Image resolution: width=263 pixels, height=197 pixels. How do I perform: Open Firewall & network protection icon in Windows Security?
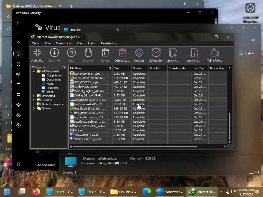[18, 74]
